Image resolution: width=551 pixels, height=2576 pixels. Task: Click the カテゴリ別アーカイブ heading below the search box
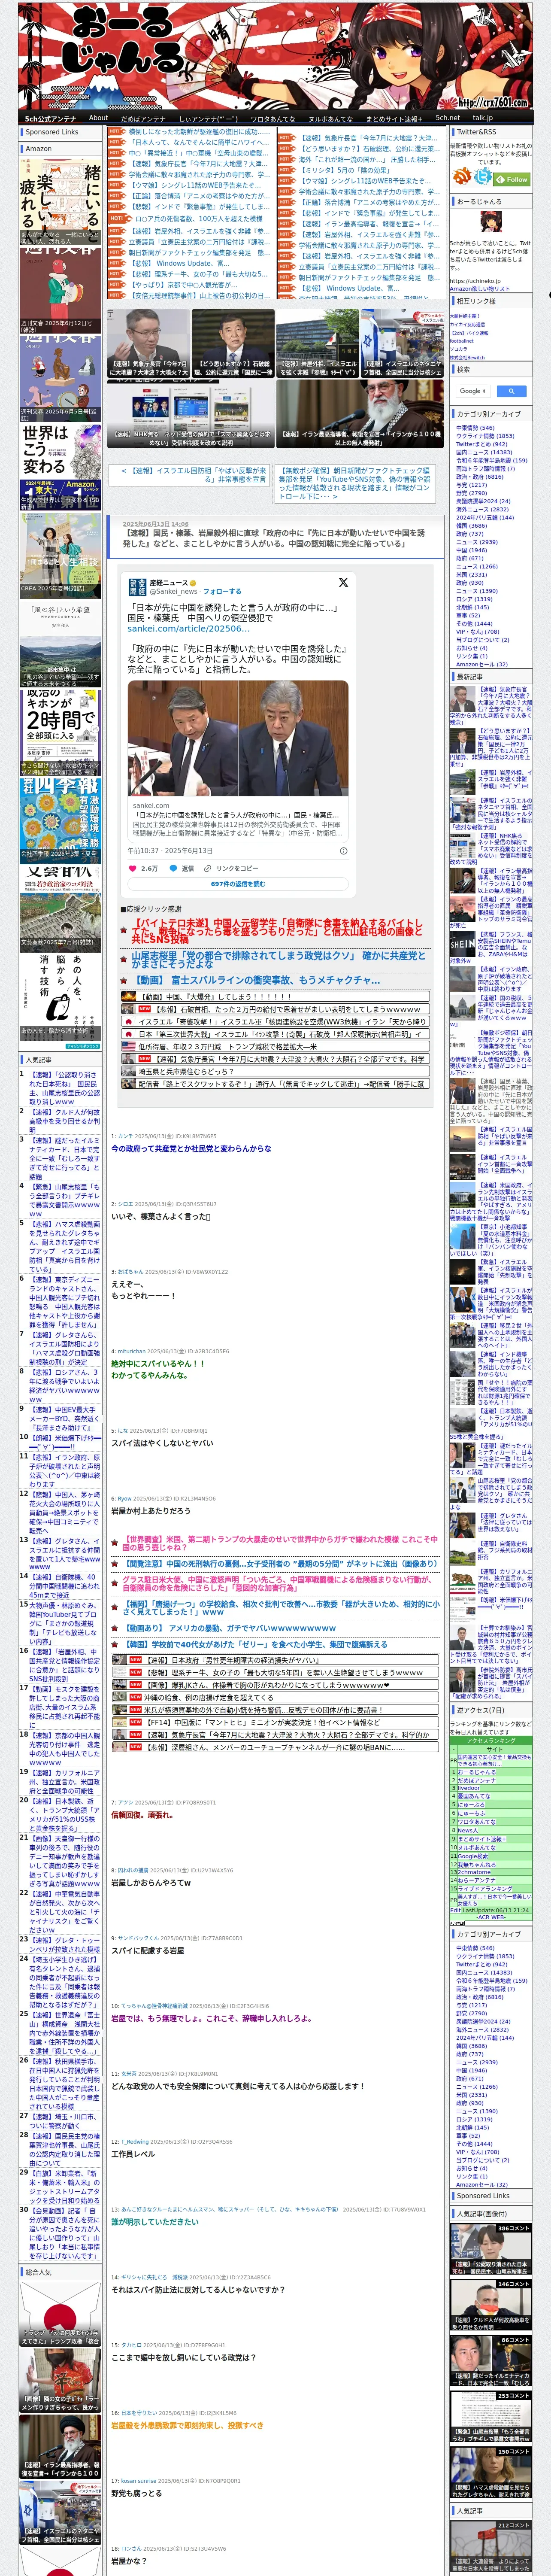coord(489,414)
